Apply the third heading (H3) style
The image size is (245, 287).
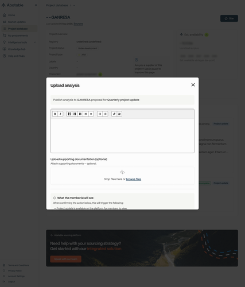[x=80, y=114]
